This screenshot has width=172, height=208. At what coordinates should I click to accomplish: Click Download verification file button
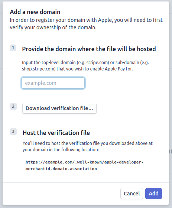click(x=59, y=108)
